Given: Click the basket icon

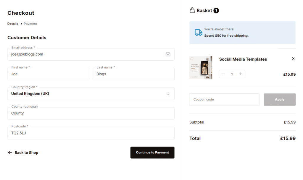Looking at the screenshot, I should pos(192,10).
